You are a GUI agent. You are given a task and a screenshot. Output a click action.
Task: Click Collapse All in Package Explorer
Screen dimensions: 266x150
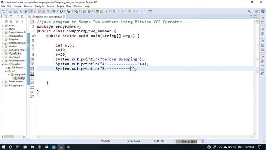click(7, 22)
